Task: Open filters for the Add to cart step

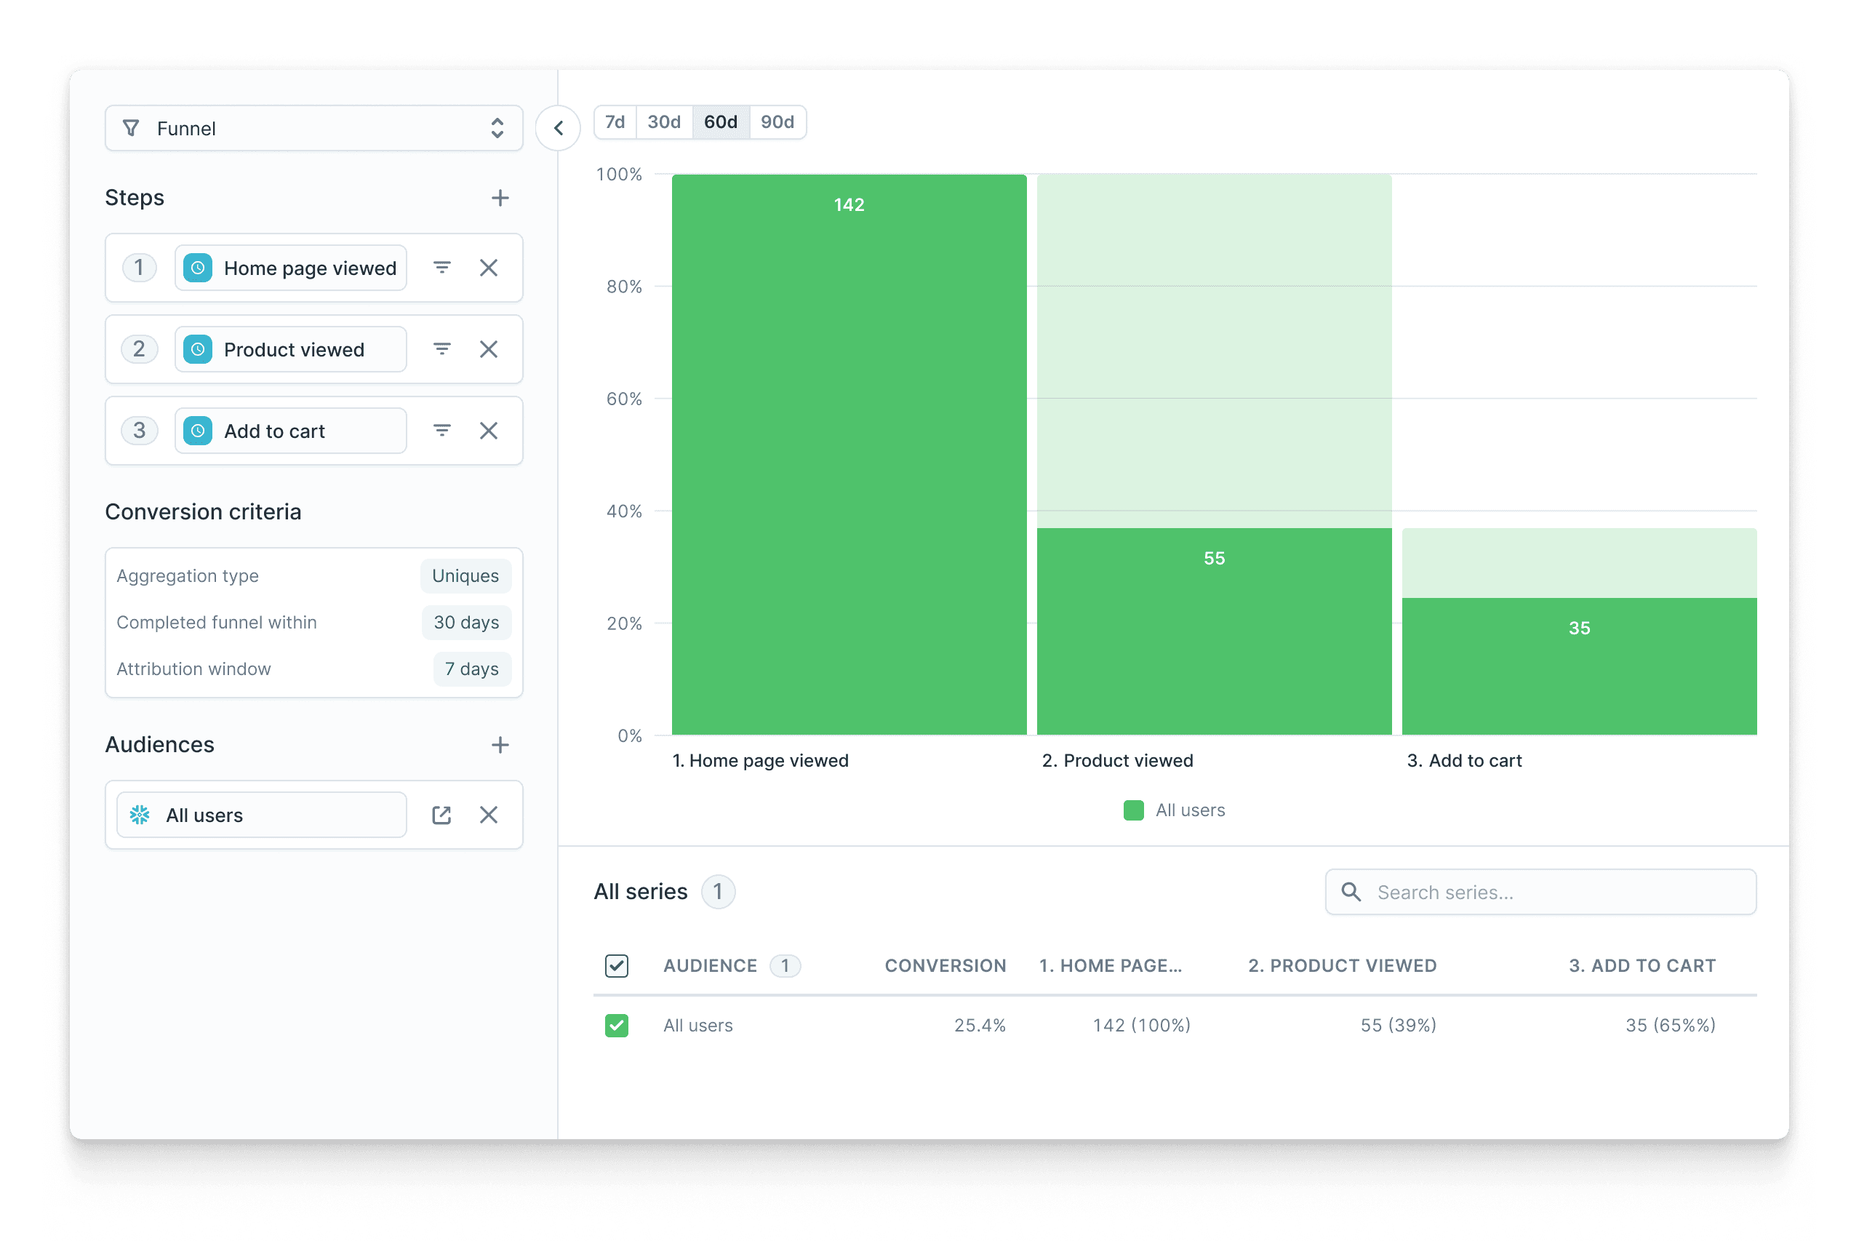Action: 441,431
